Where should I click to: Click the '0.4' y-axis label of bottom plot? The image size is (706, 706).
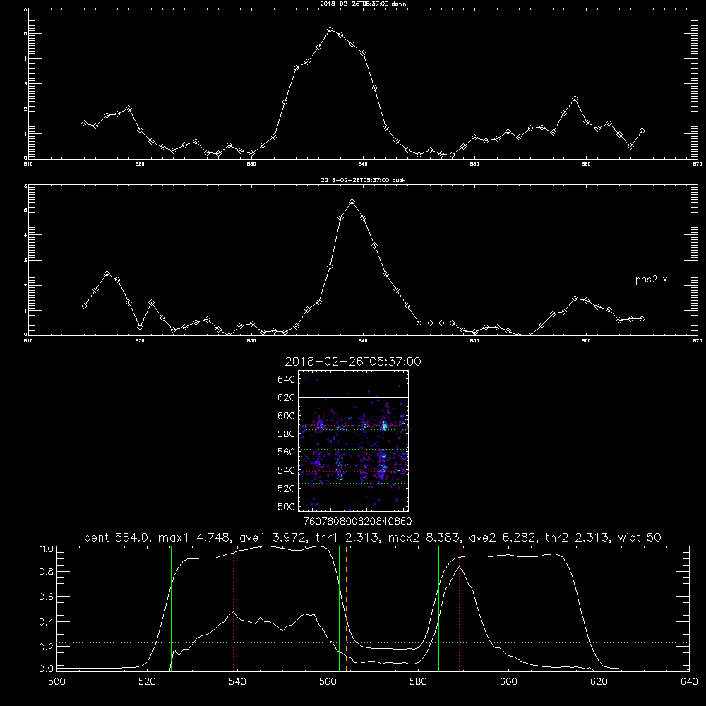[x=47, y=622]
